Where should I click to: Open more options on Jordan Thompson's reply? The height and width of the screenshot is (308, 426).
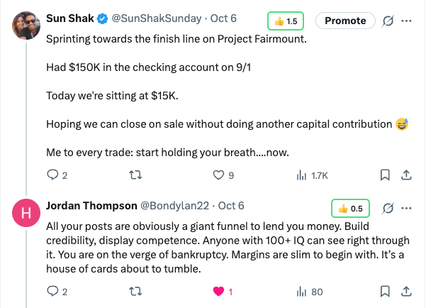(x=407, y=208)
